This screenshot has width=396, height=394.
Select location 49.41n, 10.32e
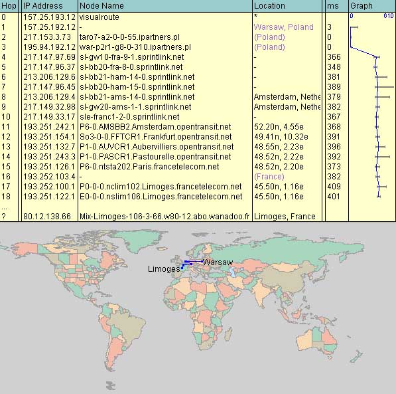coord(281,137)
